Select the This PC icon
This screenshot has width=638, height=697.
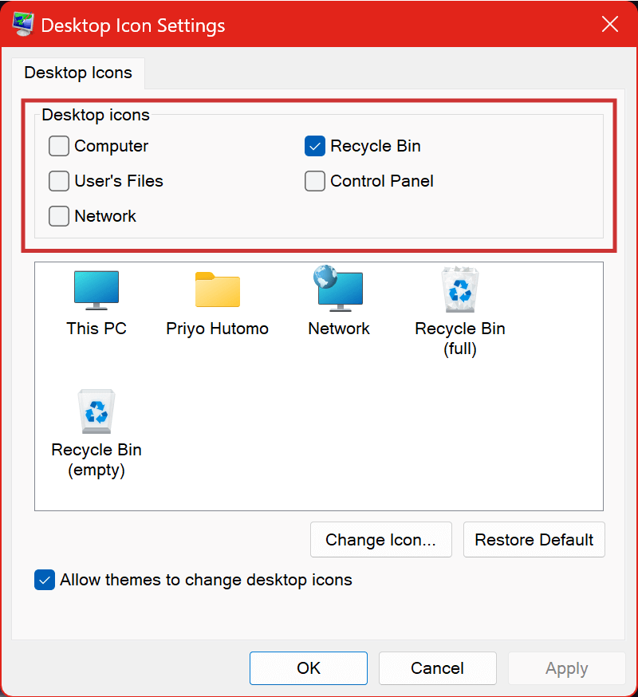click(96, 290)
